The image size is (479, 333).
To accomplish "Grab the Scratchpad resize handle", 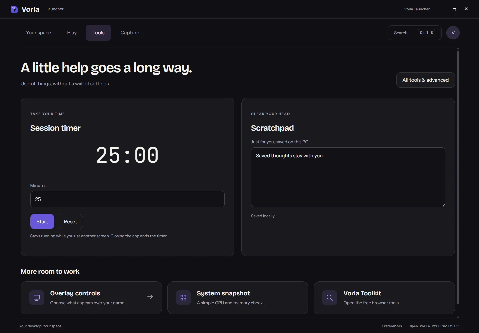I will (x=443, y=205).
